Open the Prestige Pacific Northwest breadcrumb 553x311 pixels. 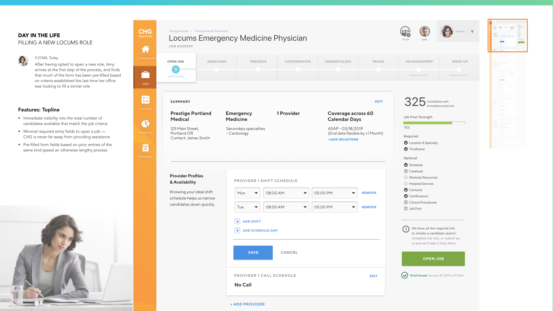(211, 31)
